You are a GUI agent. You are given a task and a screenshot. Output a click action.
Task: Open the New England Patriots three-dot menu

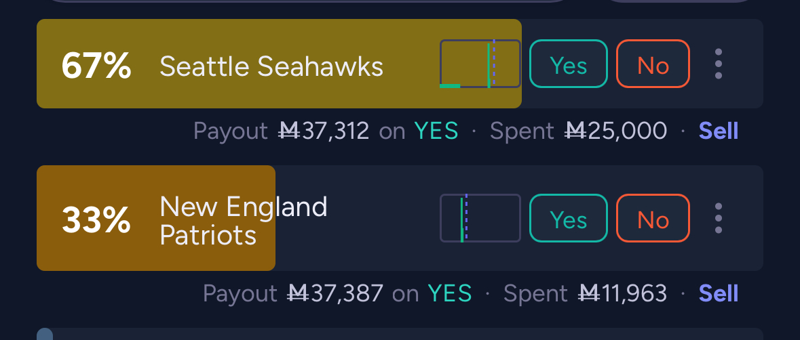(x=719, y=218)
